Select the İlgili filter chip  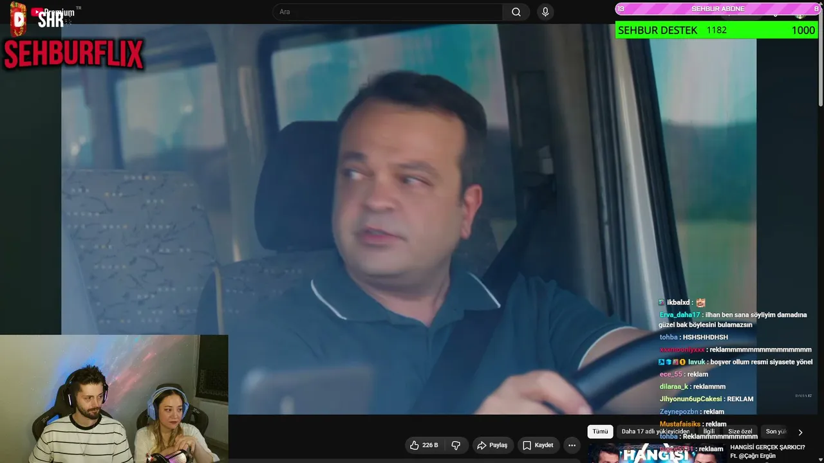709,431
